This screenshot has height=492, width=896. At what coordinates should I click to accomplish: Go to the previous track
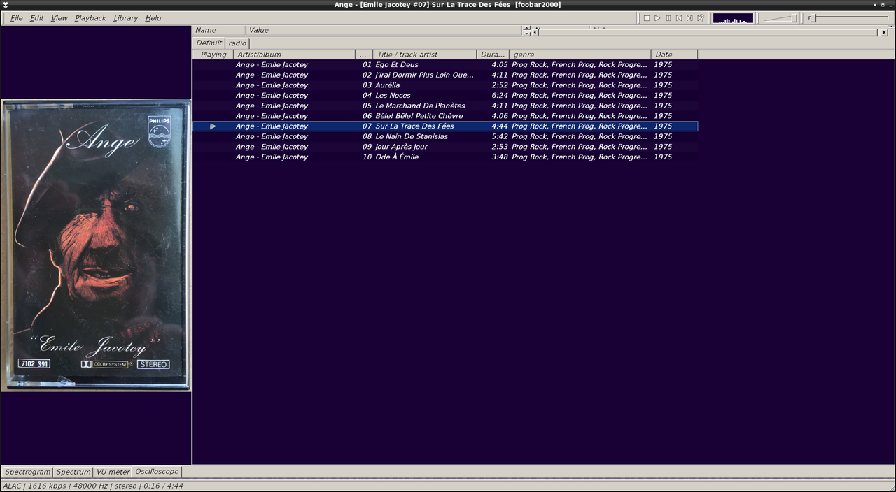[x=678, y=18]
